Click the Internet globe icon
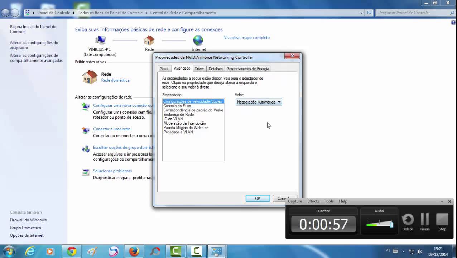This screenshot has height=258, width=457. click(198, 40)
